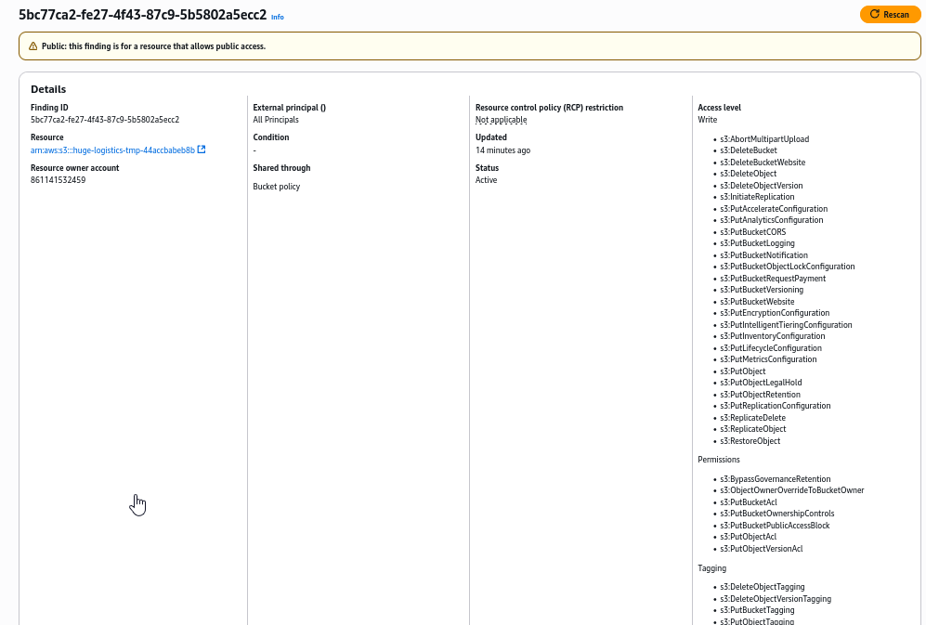Click the s3:PutInventoryConfiguration entry
The width and height of the screenshot is (926, 625).
[x=773, y=336]
